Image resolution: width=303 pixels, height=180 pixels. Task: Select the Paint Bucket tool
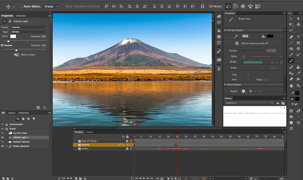tap(298, 67)
